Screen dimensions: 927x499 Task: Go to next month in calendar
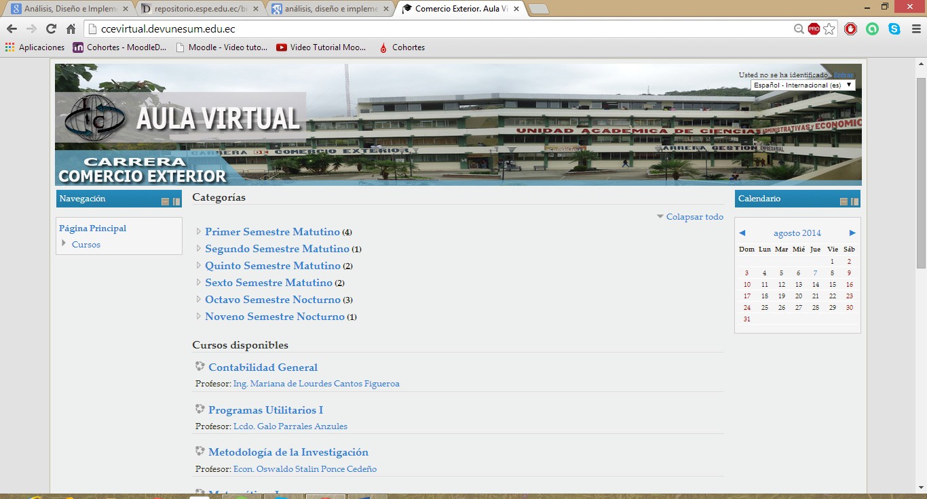(x=852, y=233)
